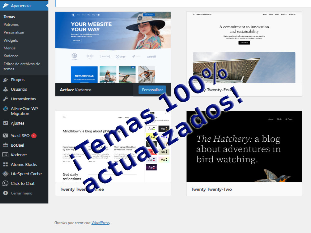Open All-in-One WP Migration menu
The height and width of the screenshot is (233, 311).
coord(24,111)
